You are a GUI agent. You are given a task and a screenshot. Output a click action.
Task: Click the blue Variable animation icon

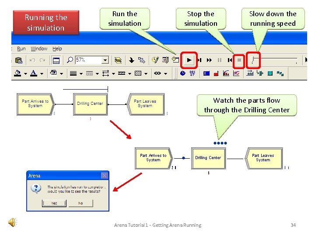tap(206, 73)
